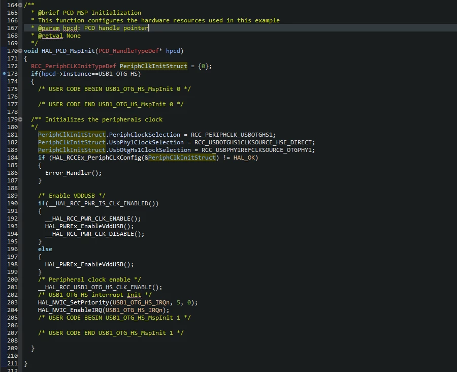The height and width of the screenshot is (372, 457).
Task: Click the breakpoint marker on line 173
Action: [x=4, y=74]
